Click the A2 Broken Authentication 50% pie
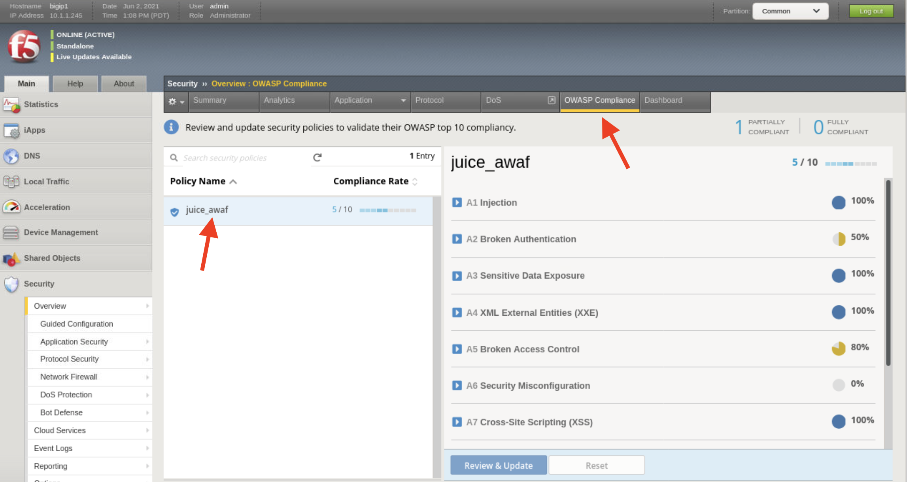Image resolution: width=907 pixels, height=482 pixels. [839, 239]
